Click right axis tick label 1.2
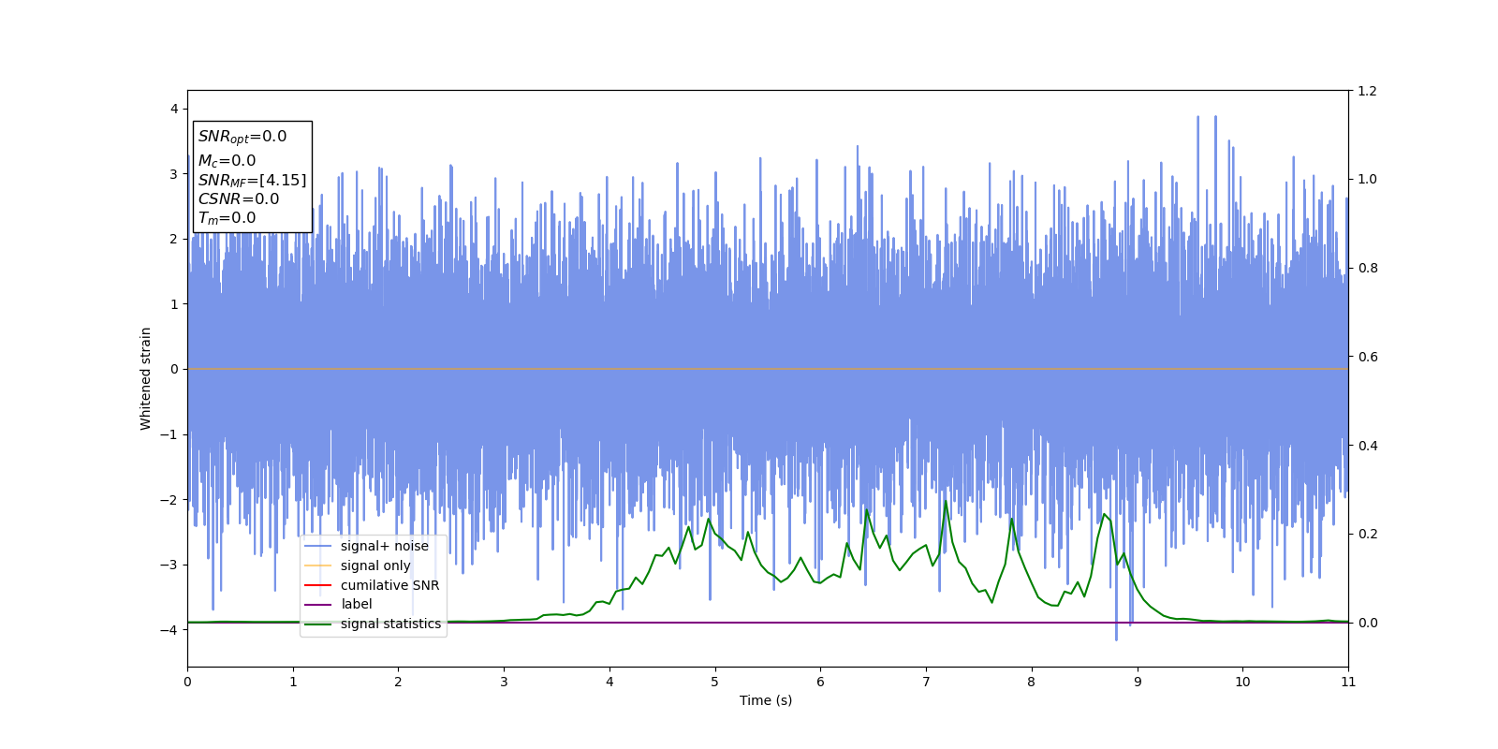The width and height of the screenshot is (1498, 749). (x=1368, y=91)
